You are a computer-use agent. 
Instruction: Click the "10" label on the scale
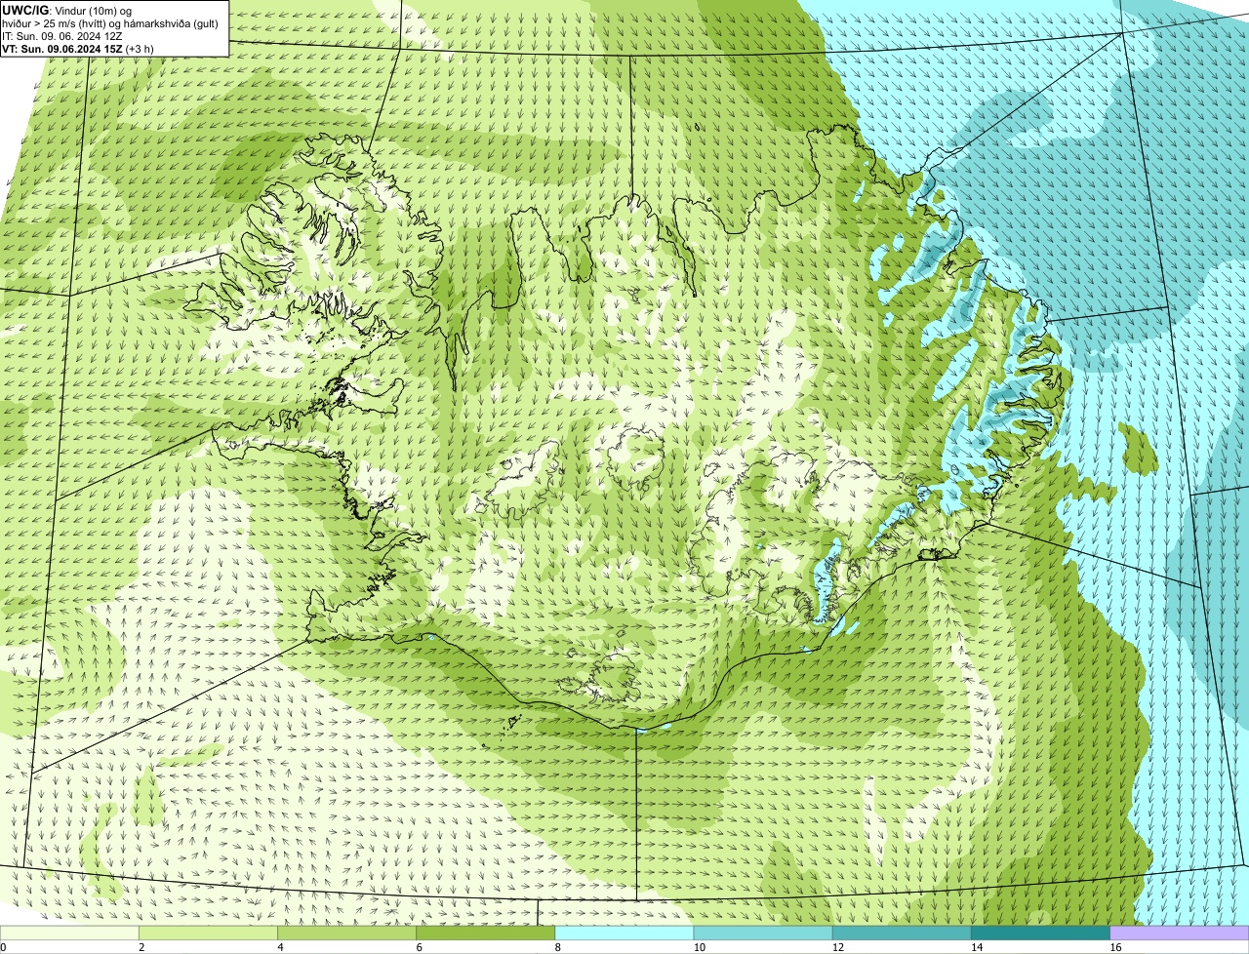coord(700,947)
